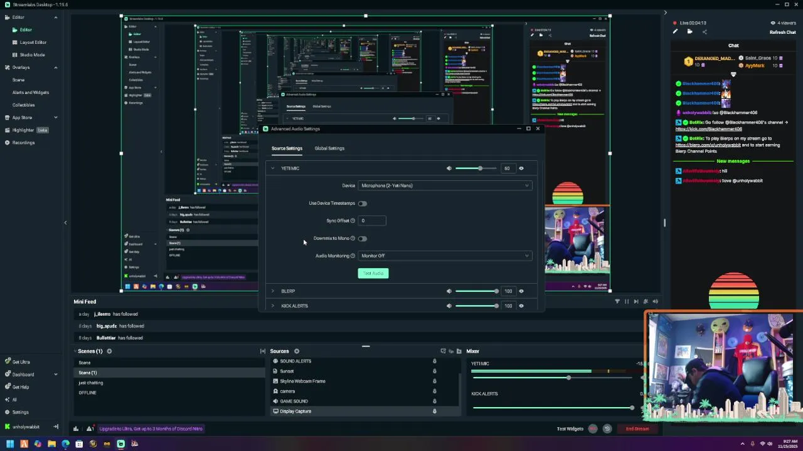
Task: Adjust the BLERP volume slider
Action: coord(477,291)
